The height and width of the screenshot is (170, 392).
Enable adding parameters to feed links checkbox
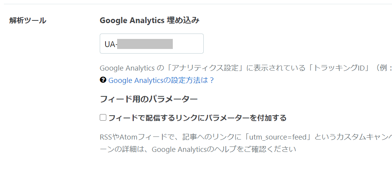coord(103,118)
